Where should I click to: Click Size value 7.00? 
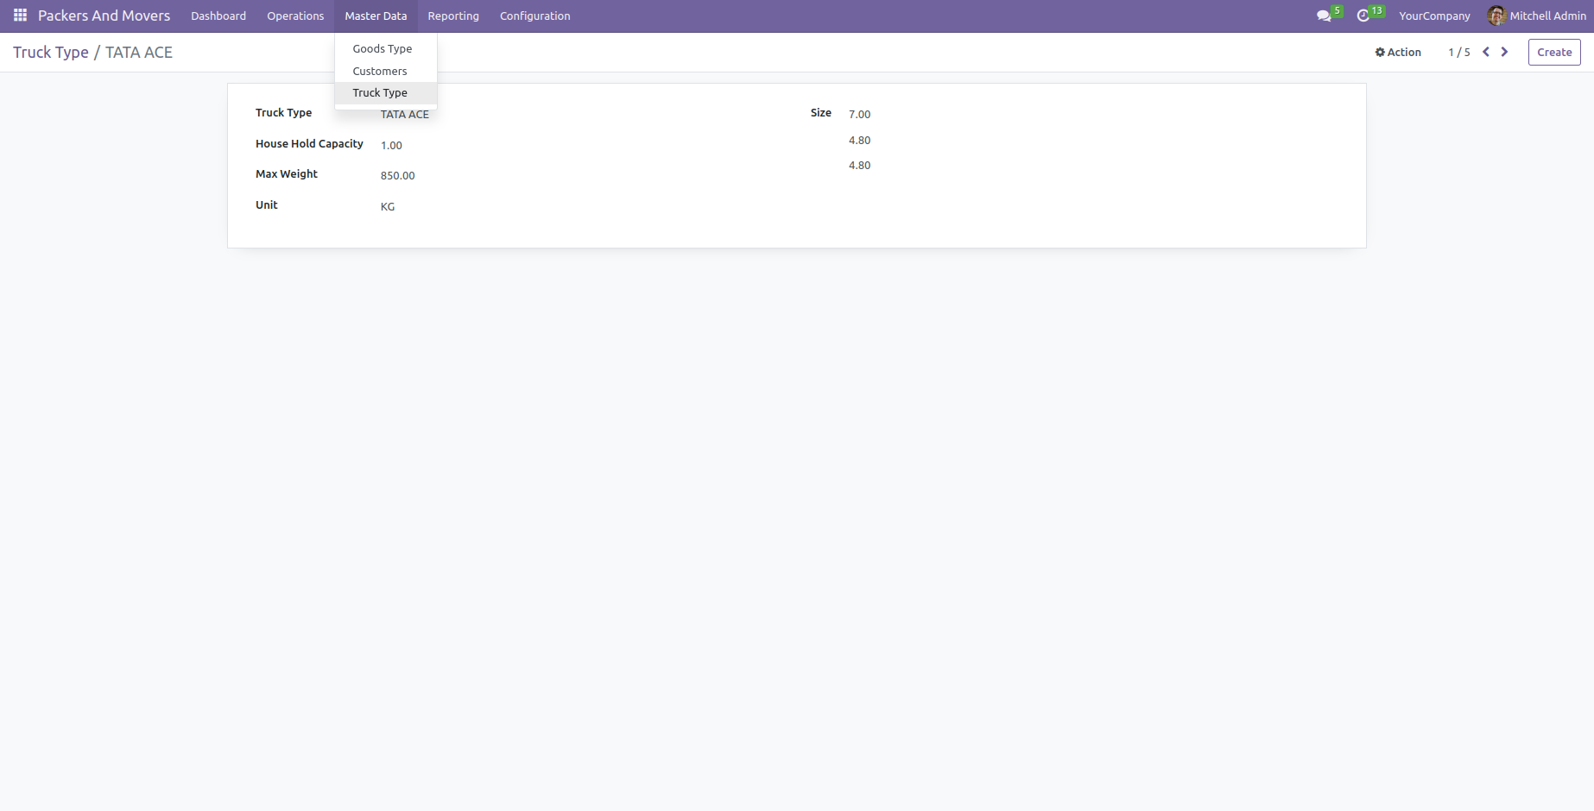859,114
